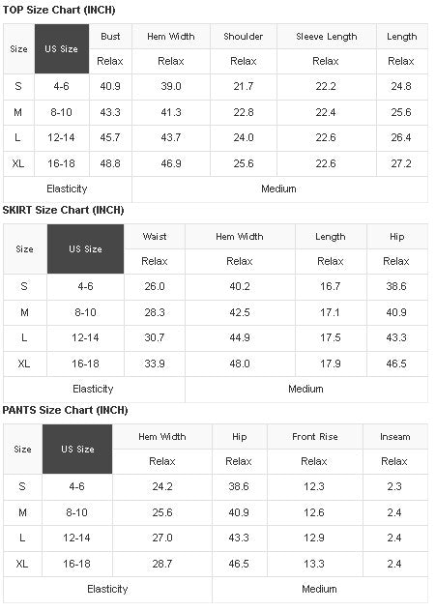Click the Medium elasticity cell in TOP chart
Image resolution: width=436 pixels, height=611 pixels.
point(279,189)
